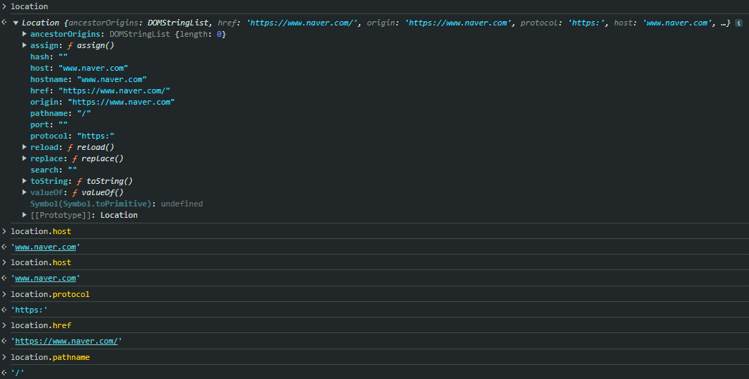Image resolution: width=749 pixels, height=379 pixels.
Task: Expand the [[Prototype]] Location entry
Action: pyautogui.click(x=24, y=215)
